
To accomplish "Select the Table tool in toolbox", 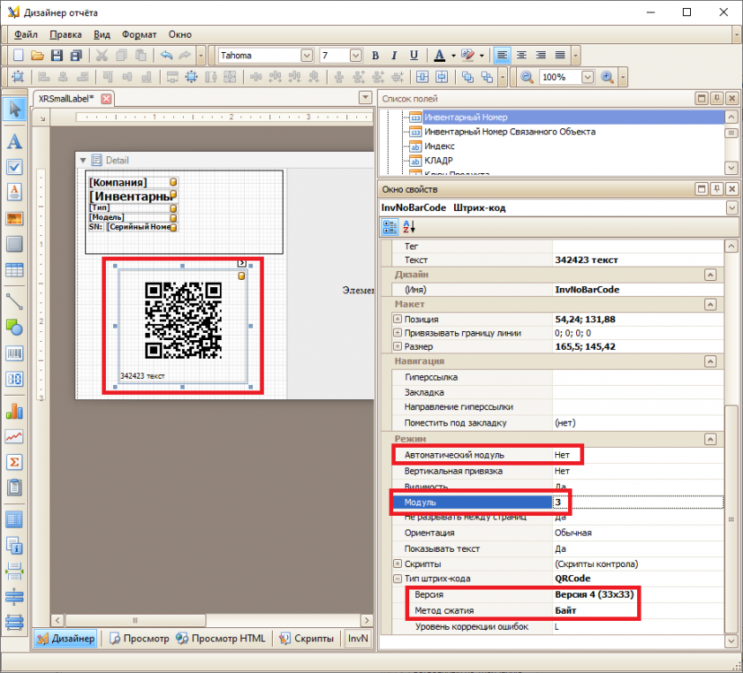I will 14,270.
